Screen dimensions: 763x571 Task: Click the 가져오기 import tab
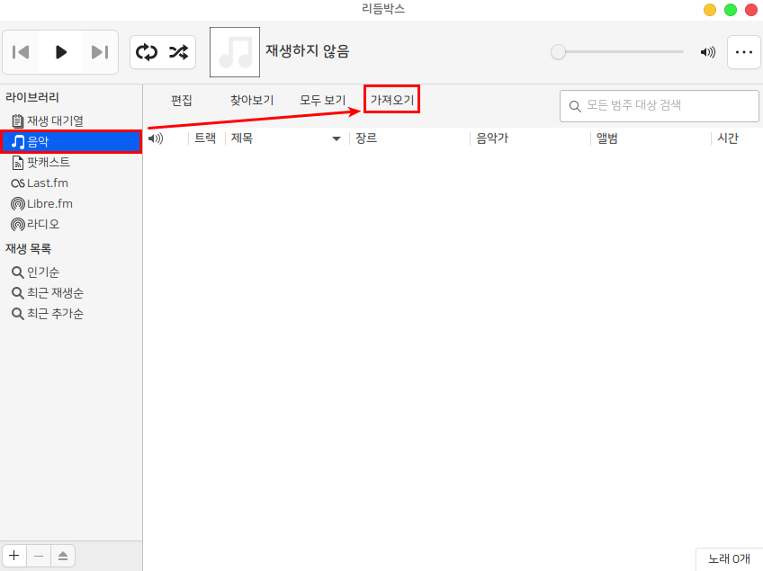(392, 100)
